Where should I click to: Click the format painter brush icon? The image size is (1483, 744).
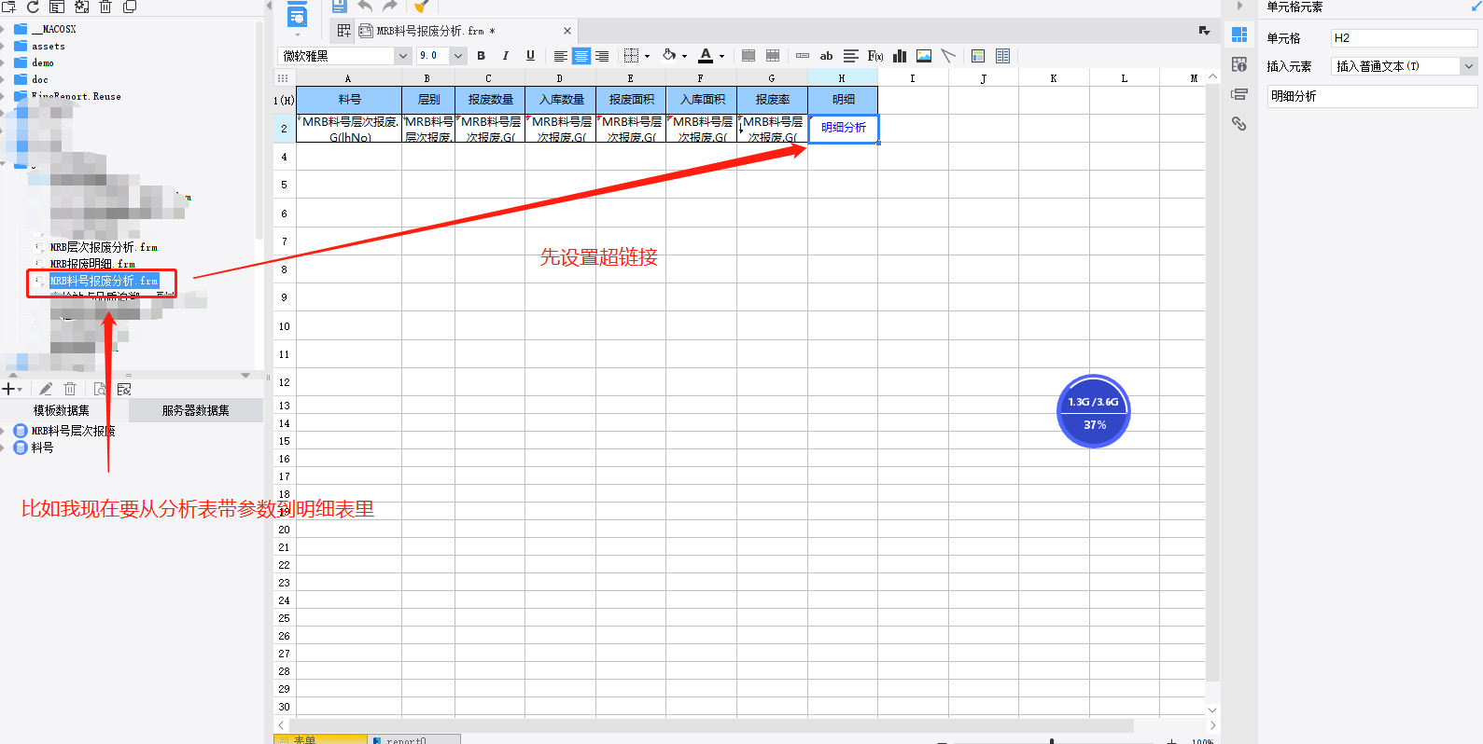coord(422,7)
